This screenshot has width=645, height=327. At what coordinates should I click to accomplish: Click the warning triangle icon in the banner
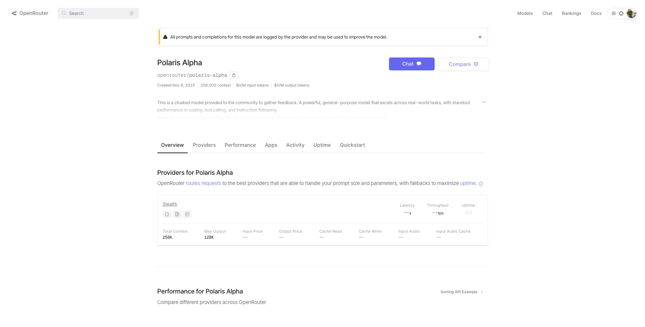(165, 37)
